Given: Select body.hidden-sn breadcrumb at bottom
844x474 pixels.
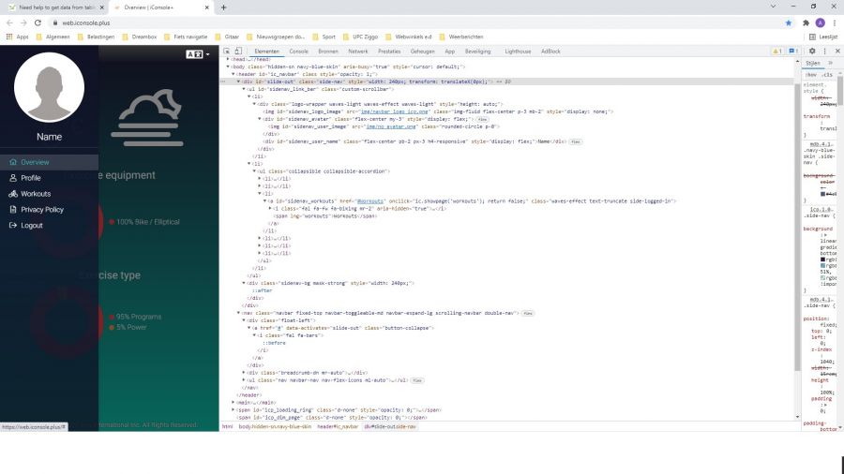Looking at the screenshot, I should (x=275, y=426).
